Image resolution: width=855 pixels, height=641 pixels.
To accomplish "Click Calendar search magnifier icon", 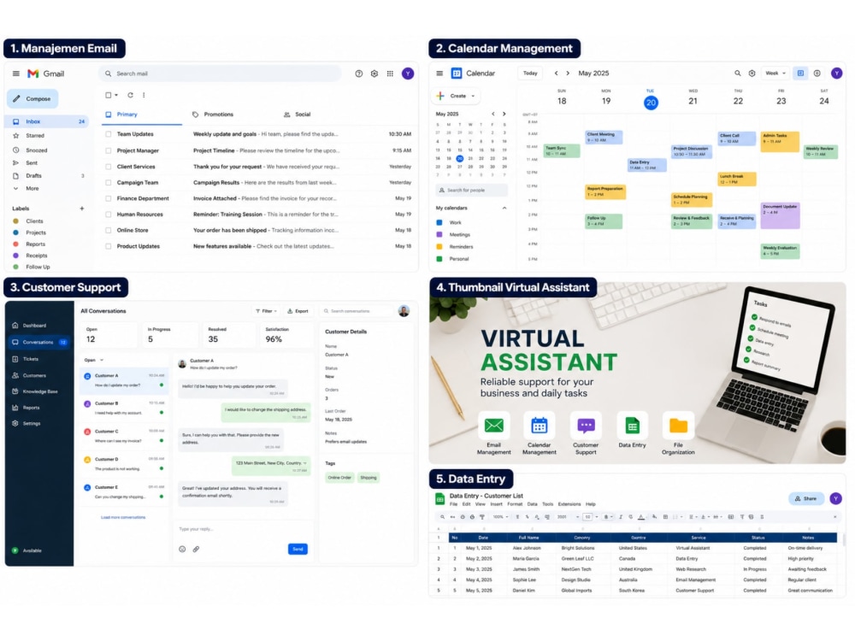I will click(737, 73).
